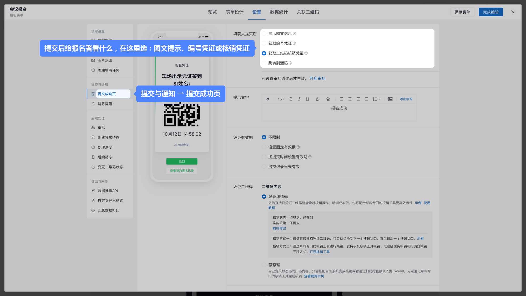Click the eraser clear-format icon
Viewport: 526px width, 296px height.
[268, 99]
